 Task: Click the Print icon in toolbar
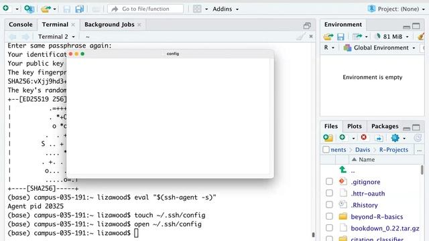pos(96,9)
